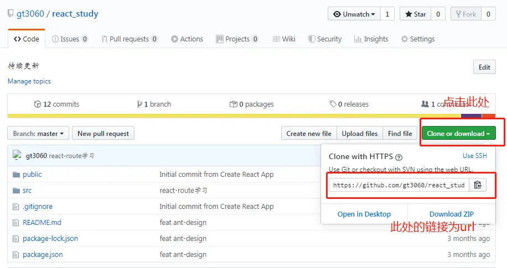Click New pull request button

coord(103,133)
